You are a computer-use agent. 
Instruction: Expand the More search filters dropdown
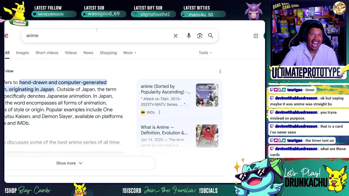tap(130, 53)
